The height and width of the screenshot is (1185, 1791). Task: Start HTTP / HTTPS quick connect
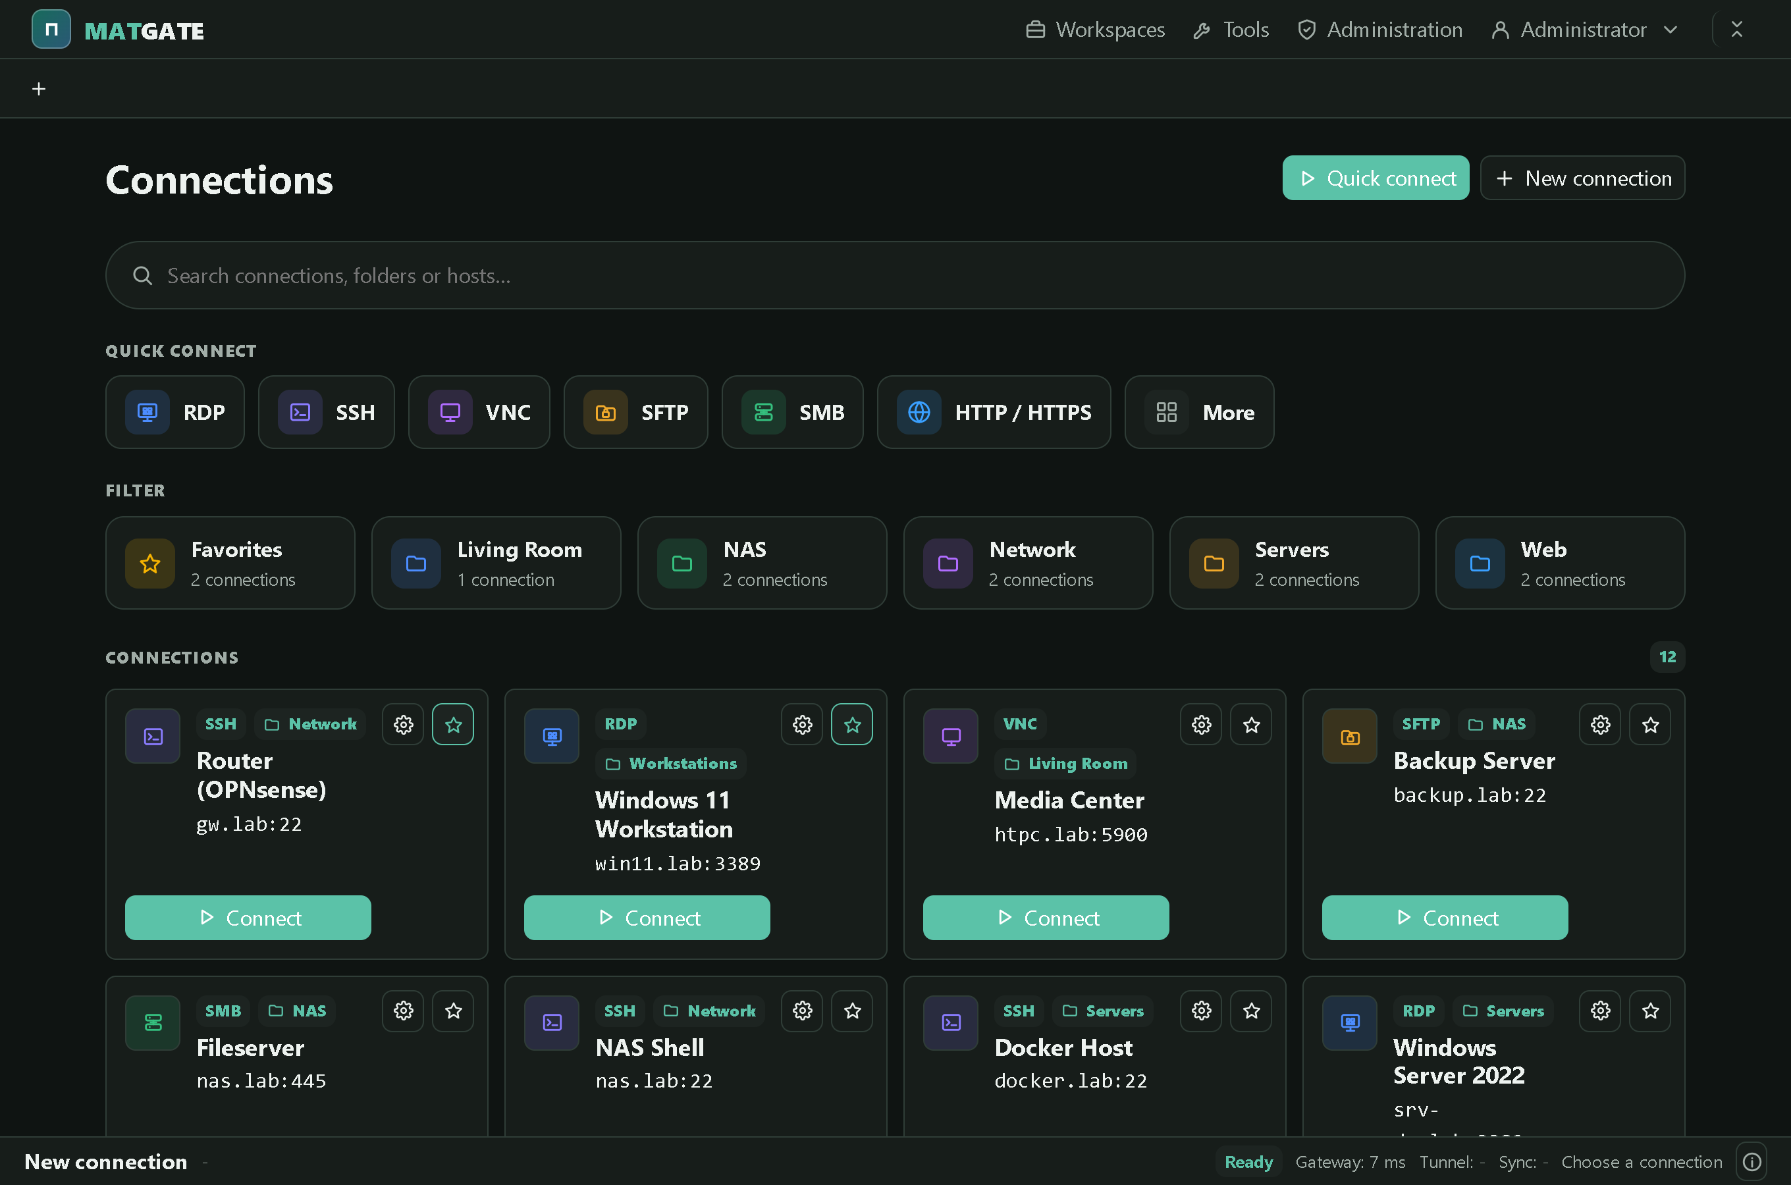click(x=994, y=412)
